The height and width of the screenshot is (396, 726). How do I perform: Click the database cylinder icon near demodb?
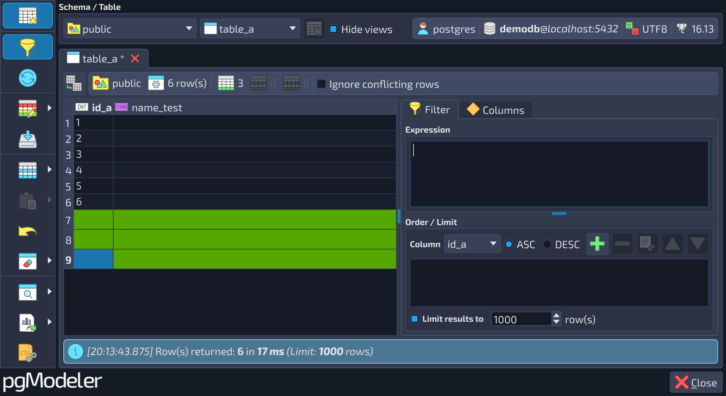coord(490,29)
